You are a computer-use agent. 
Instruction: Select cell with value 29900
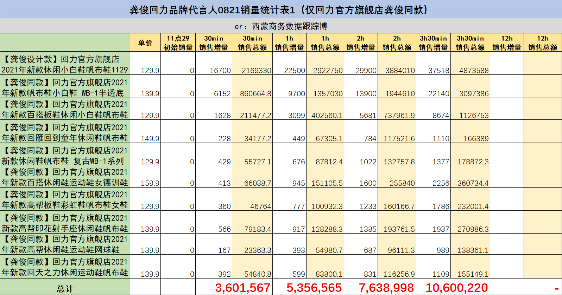361,63
